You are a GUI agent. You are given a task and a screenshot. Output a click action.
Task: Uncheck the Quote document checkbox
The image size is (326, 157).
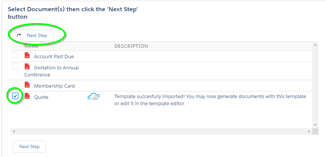point(15,96)
